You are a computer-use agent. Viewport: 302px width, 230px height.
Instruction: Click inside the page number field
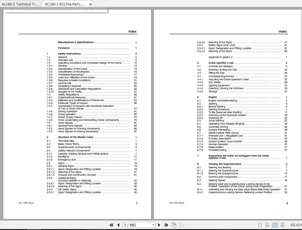tap(137, 225)
